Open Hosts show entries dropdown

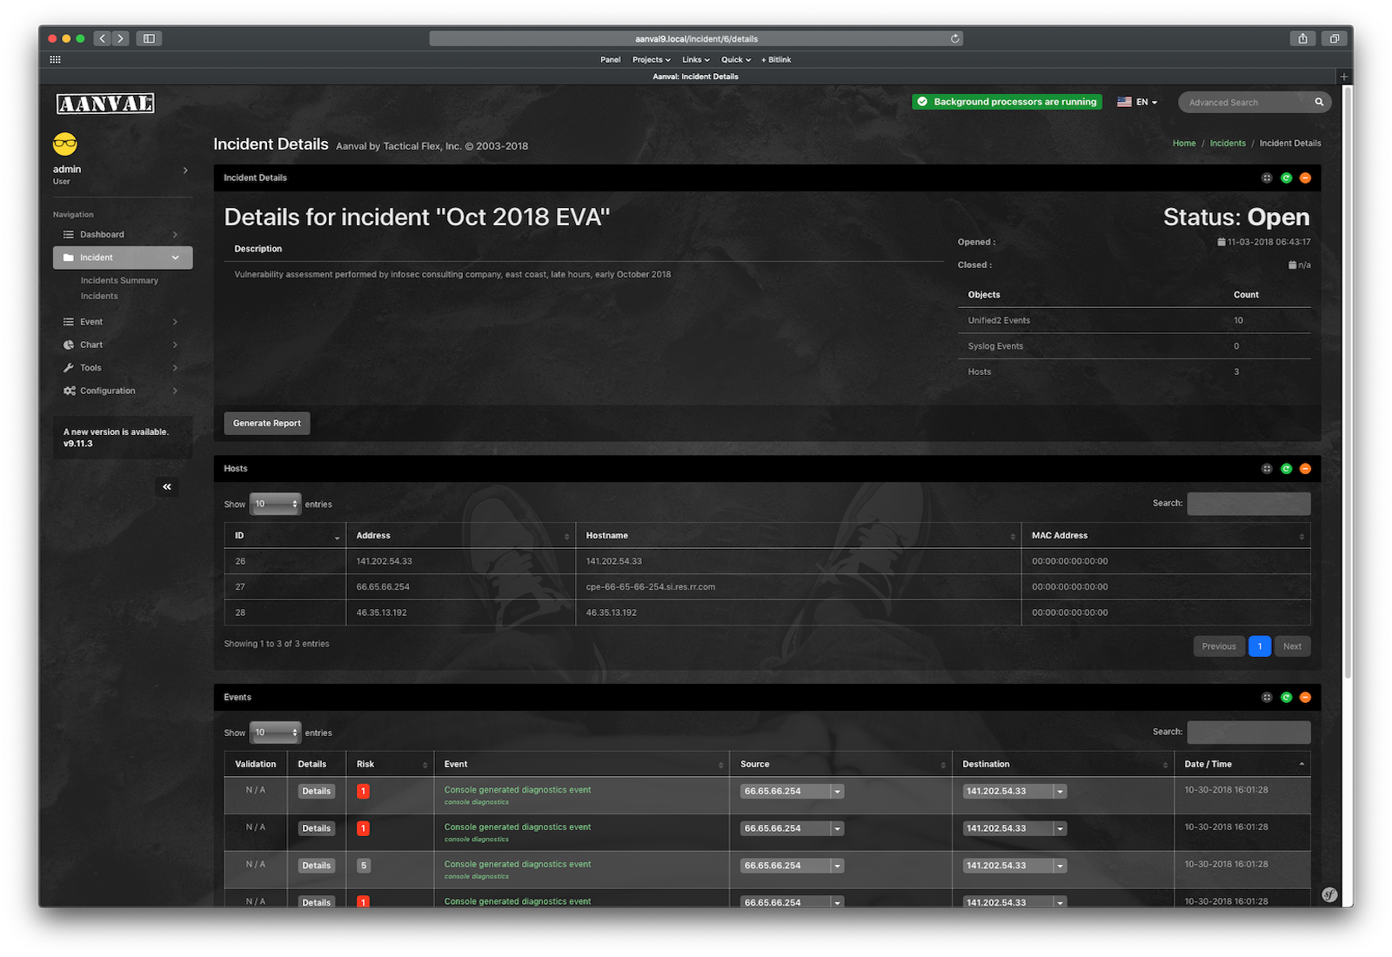point(275,504)
